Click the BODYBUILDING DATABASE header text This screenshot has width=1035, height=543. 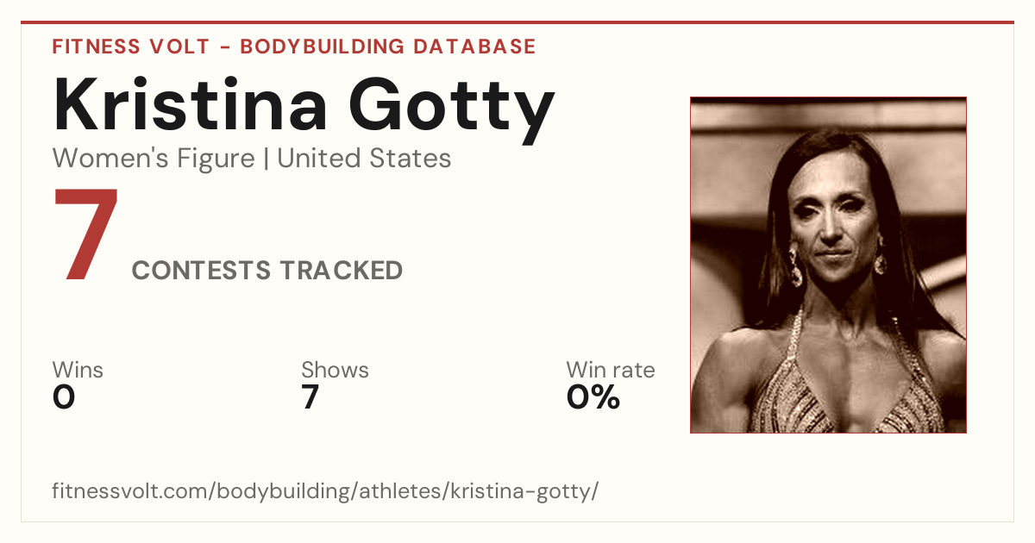coord(388,47)
